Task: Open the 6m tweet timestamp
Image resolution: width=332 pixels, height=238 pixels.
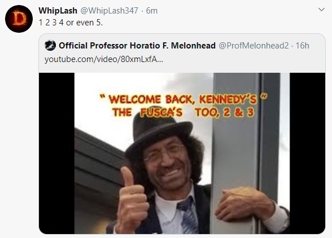Action: point(152,11)
